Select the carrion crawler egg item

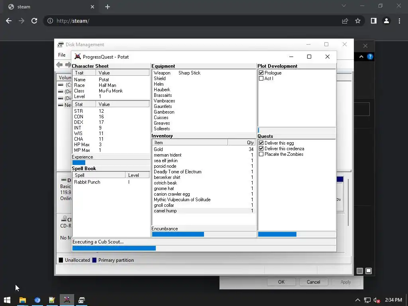pyautogui.click(x=204, y=194)
